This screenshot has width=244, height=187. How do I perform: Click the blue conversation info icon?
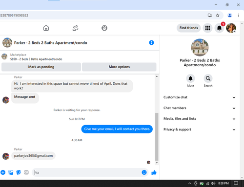click(151, 43)
